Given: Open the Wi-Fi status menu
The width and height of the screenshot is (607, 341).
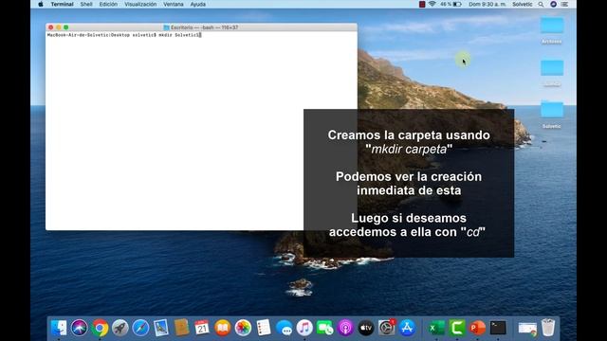Looking at the screenshot, I should [x=432, y=4].
